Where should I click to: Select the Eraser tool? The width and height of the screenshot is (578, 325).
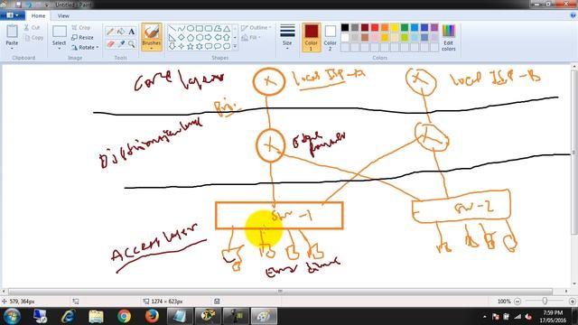coord(110,44)
